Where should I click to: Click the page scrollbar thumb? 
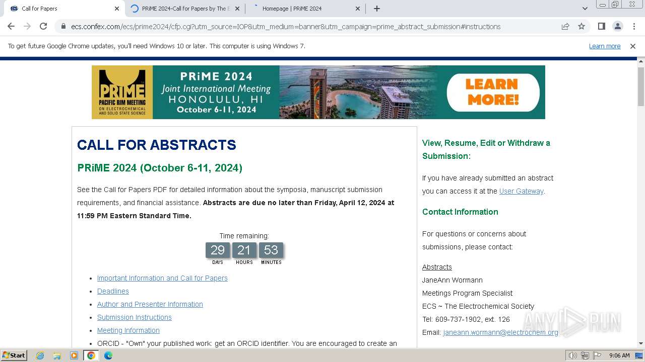tap(641, 86)
